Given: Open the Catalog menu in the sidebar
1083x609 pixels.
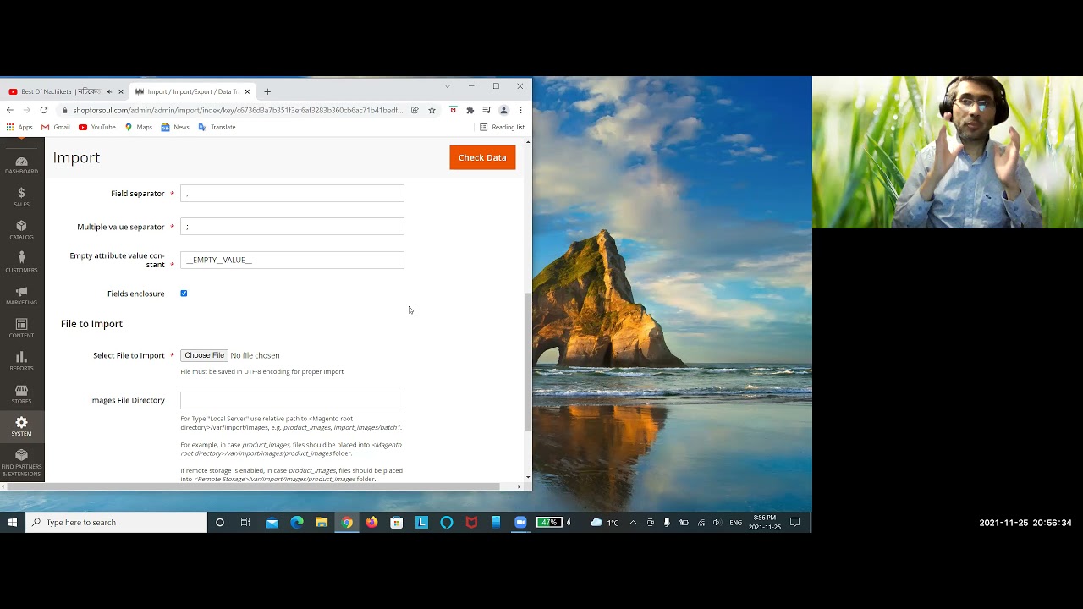Looking at the screenshot, I should 21,230.
